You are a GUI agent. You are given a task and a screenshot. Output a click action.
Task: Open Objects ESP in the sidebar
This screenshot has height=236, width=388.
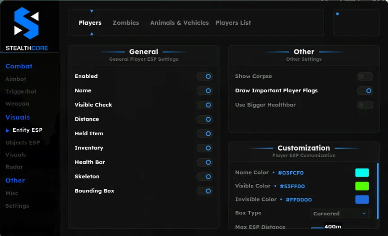tap(22, 142)
